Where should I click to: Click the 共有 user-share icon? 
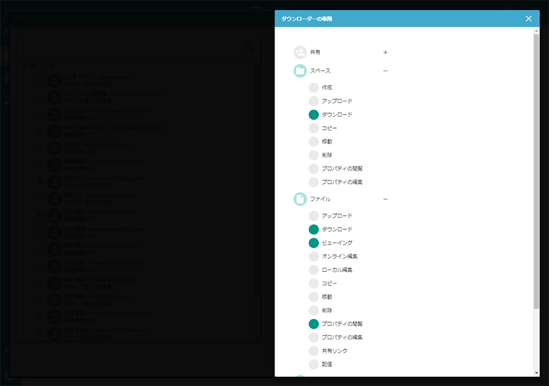click(300, 52)
